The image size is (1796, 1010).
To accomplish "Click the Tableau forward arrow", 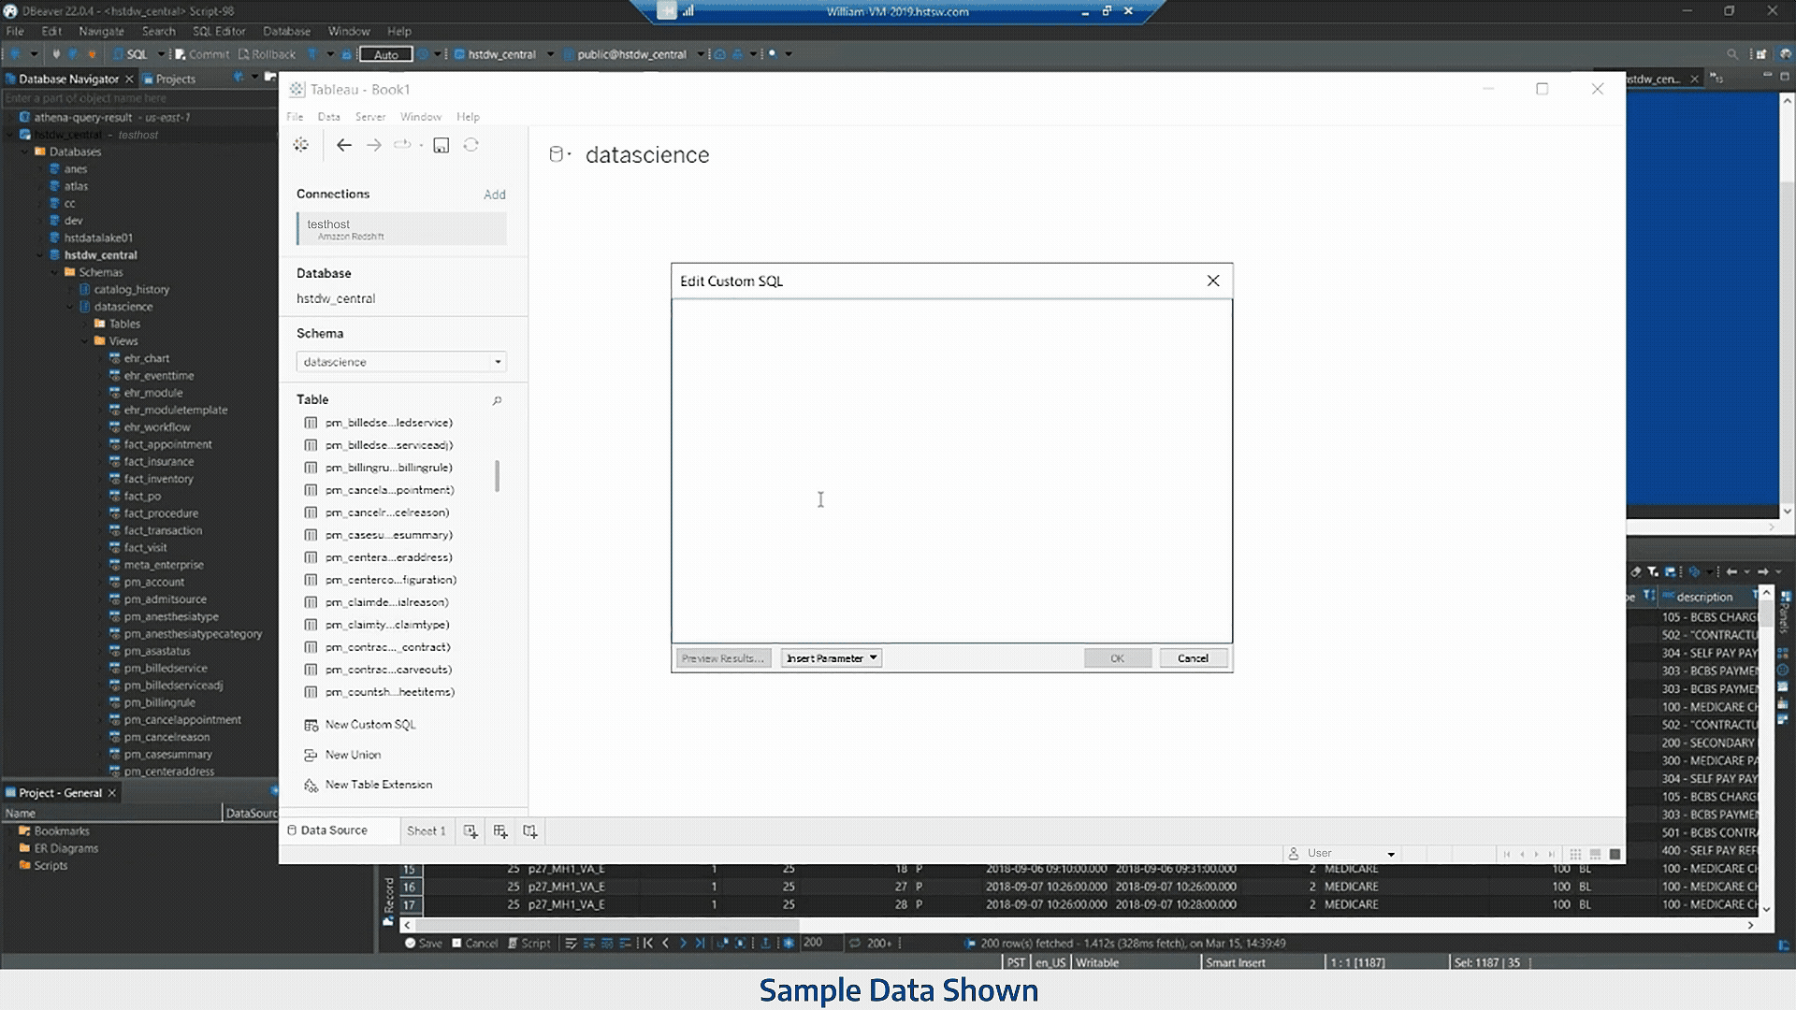I will click(374, 145).
